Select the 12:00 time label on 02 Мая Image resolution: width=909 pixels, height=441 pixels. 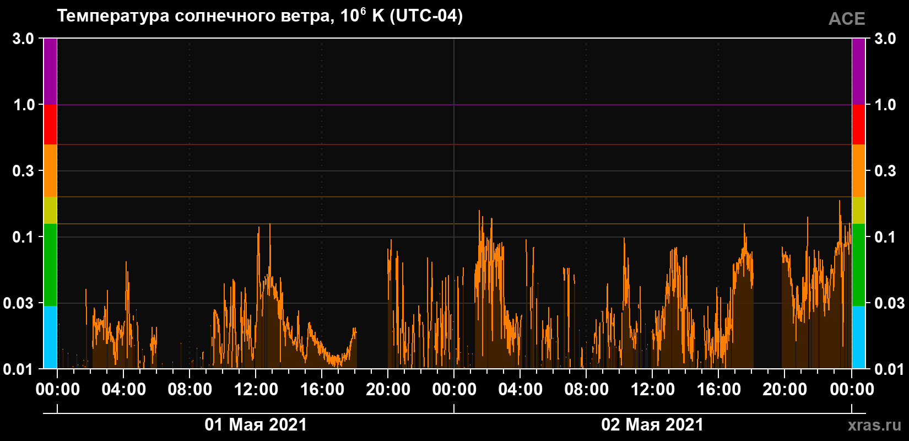(x=653, y=390)
